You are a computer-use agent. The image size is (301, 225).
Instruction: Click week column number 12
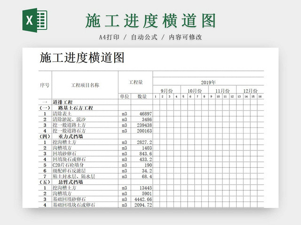point(232,97)
